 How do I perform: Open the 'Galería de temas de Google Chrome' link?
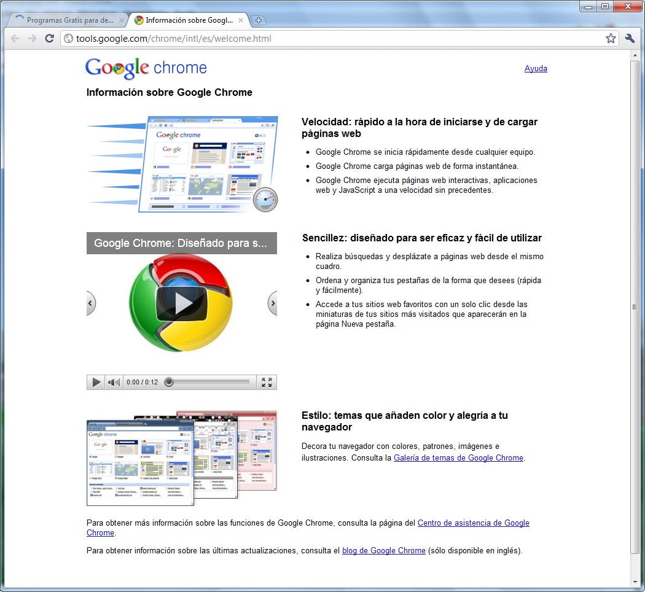[x=458, y=458]
